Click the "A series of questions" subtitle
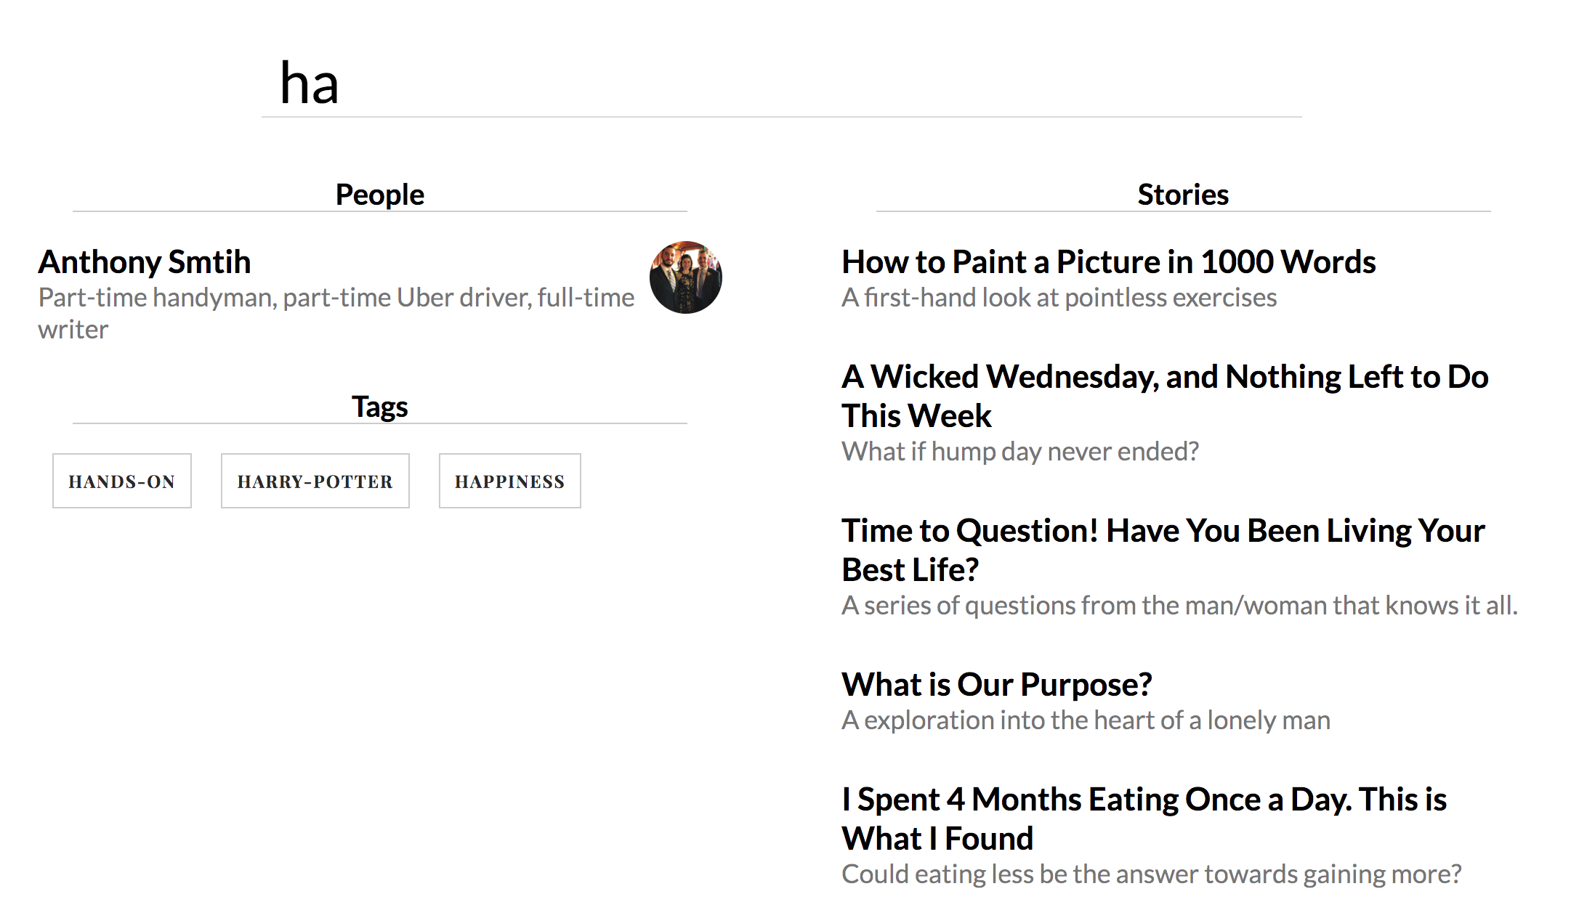 click(x=1179, y=606)
